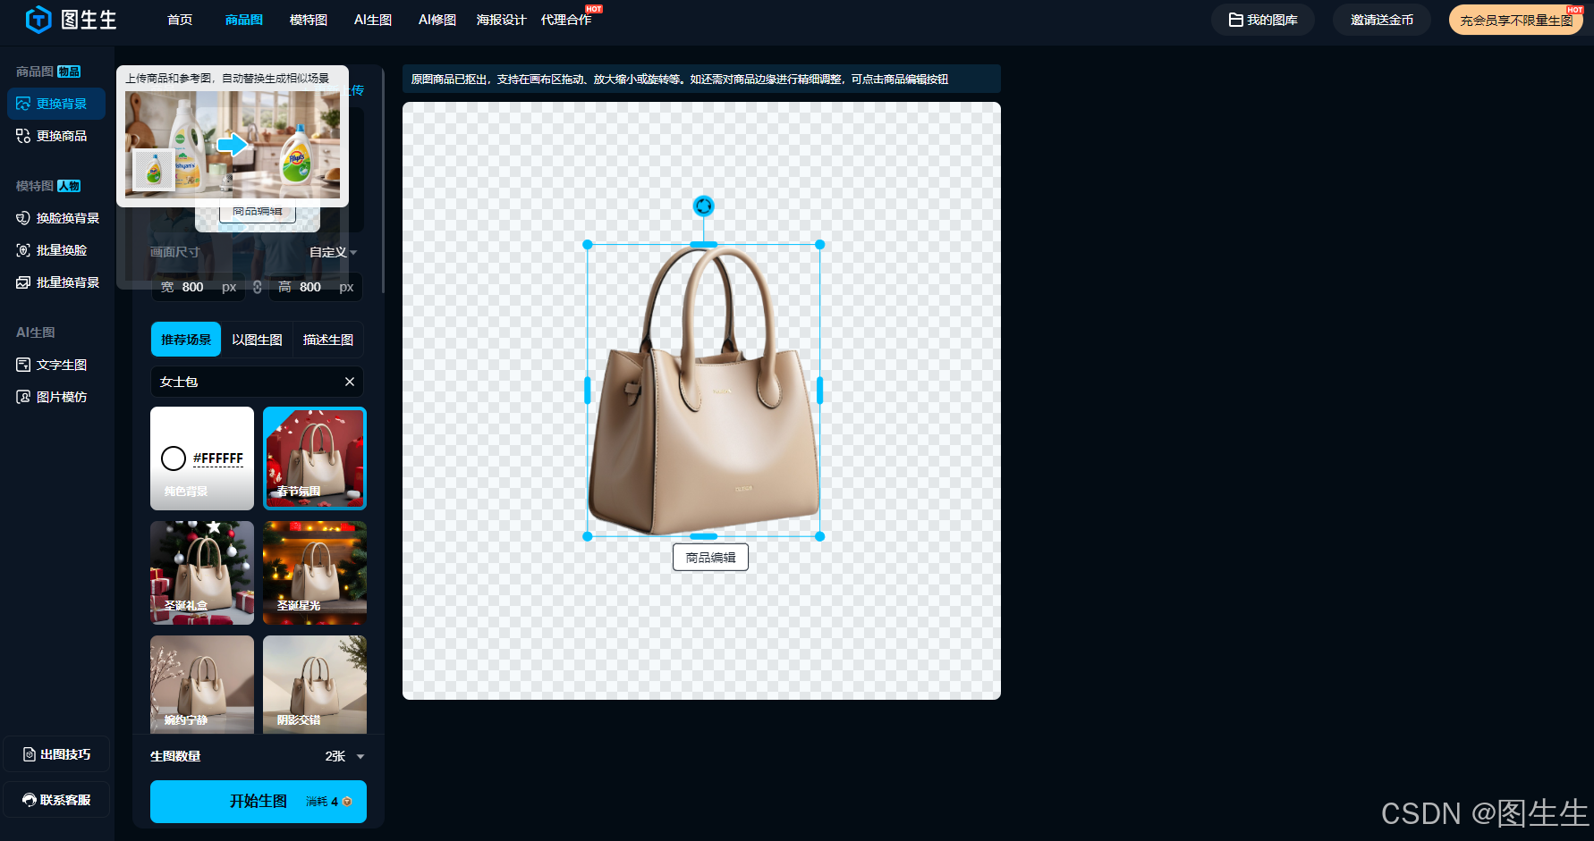1594x841 pixels.
Task: Open 文字生图 tool icon
Action: (x=23, y=365)
